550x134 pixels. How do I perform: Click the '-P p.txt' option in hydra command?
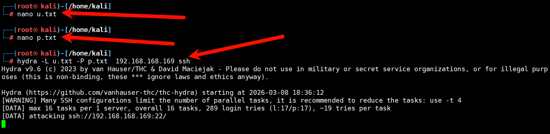pos(92,61)
